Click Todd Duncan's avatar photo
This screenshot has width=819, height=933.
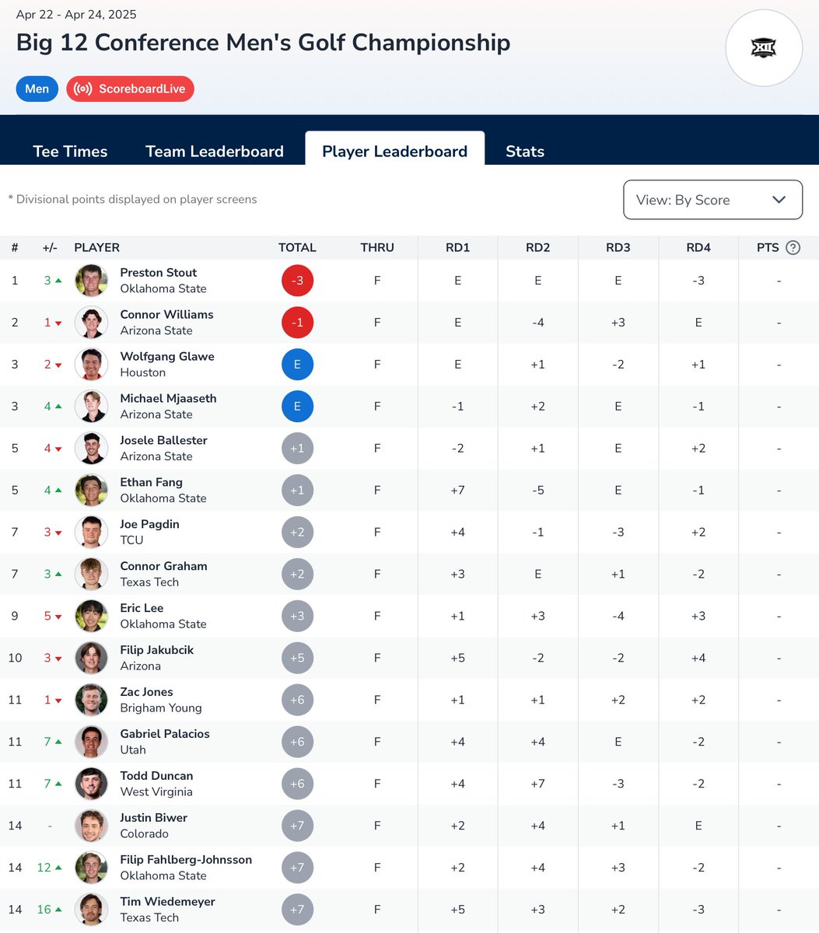point(91,784)
